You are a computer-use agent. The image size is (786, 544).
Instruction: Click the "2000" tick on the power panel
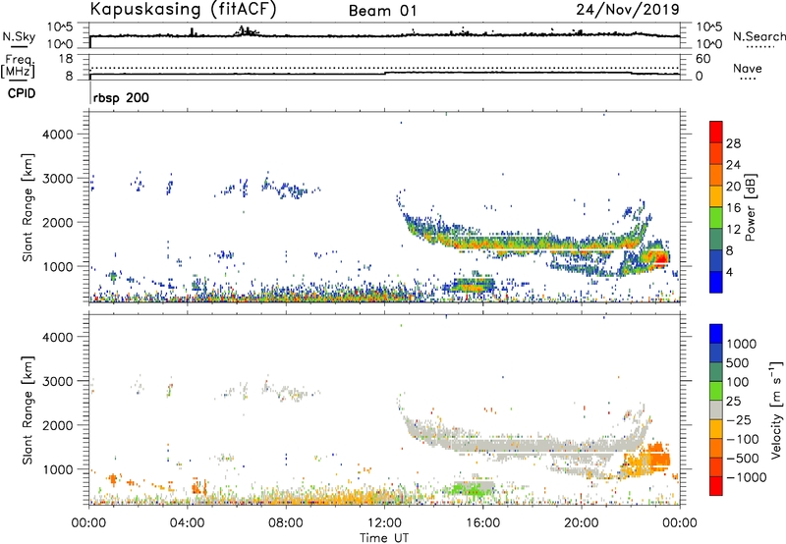(x=57, y=222)
